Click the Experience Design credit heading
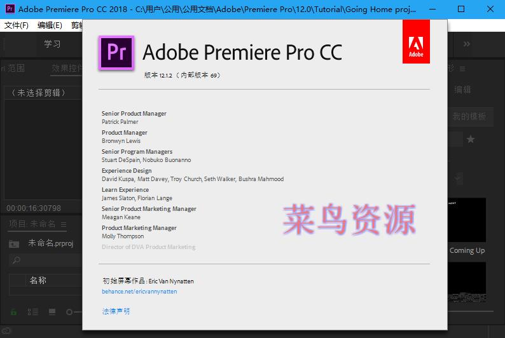The height and width of the screenshot is (338, 505). pos(127,171)
